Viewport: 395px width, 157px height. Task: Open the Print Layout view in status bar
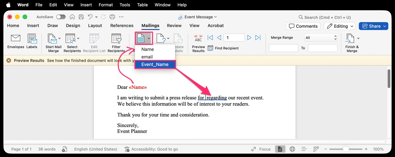(x=280, y=149)
